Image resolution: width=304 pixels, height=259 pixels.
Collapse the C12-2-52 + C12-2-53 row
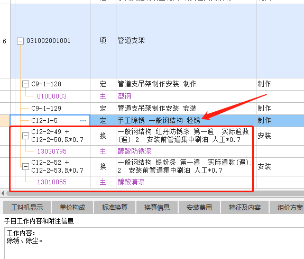coord(25,166)
